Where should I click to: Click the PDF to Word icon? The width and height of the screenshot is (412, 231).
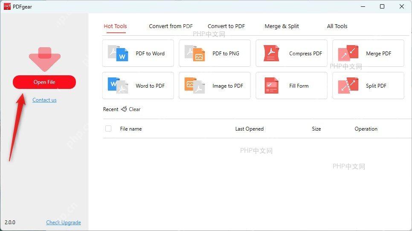[x=118, y=53]
